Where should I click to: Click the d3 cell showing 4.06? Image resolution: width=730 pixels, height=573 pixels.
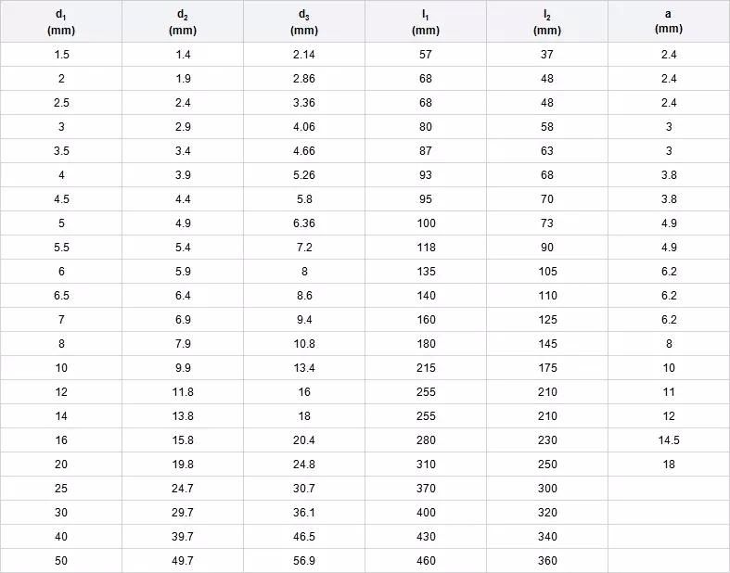(304, 127)
